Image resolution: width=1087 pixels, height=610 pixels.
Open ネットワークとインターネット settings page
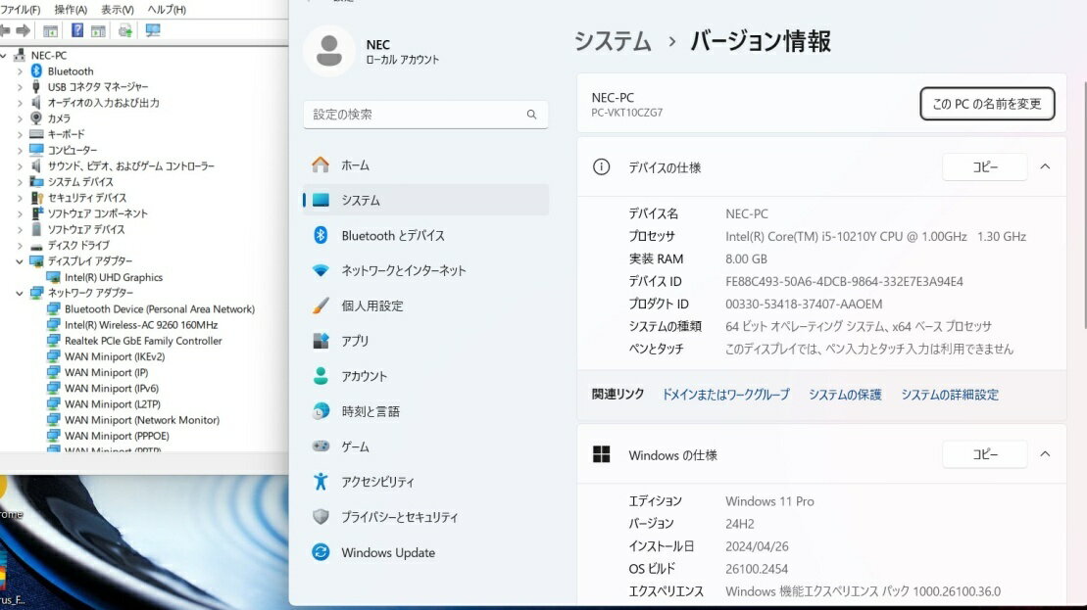[425, 270]
